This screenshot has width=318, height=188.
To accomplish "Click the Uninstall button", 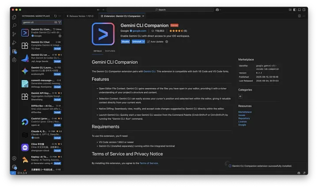I will click(136, 41).
